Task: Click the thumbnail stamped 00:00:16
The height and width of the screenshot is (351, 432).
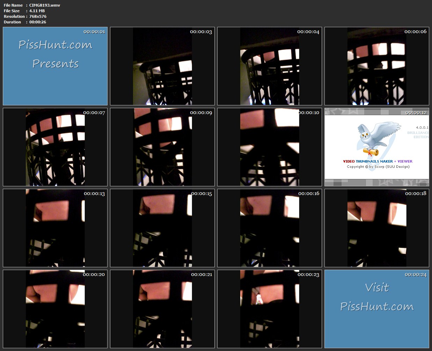Action: pos(270,228)
